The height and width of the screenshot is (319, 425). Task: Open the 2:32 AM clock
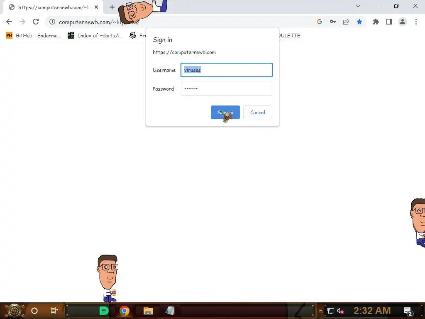coord(372,311)
